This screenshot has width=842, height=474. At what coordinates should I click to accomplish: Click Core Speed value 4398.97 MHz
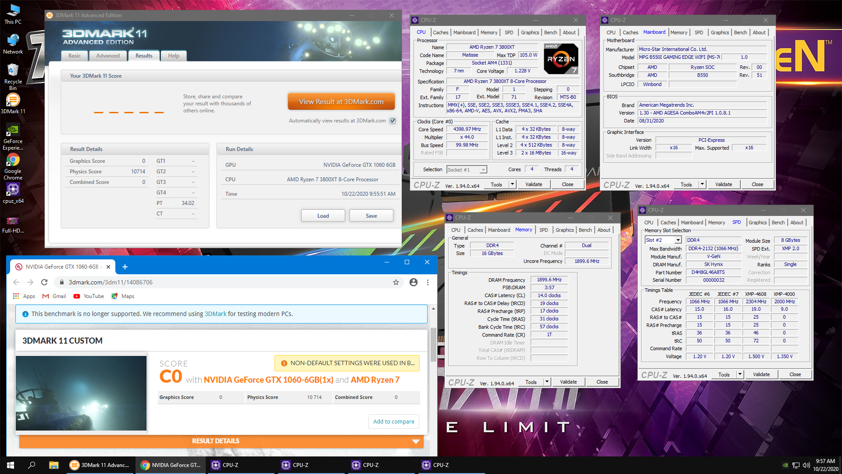point(467,129)
